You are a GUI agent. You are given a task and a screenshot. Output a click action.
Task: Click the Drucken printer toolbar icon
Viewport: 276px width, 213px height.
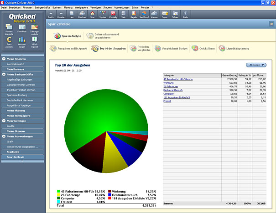(x=81, y=13)
